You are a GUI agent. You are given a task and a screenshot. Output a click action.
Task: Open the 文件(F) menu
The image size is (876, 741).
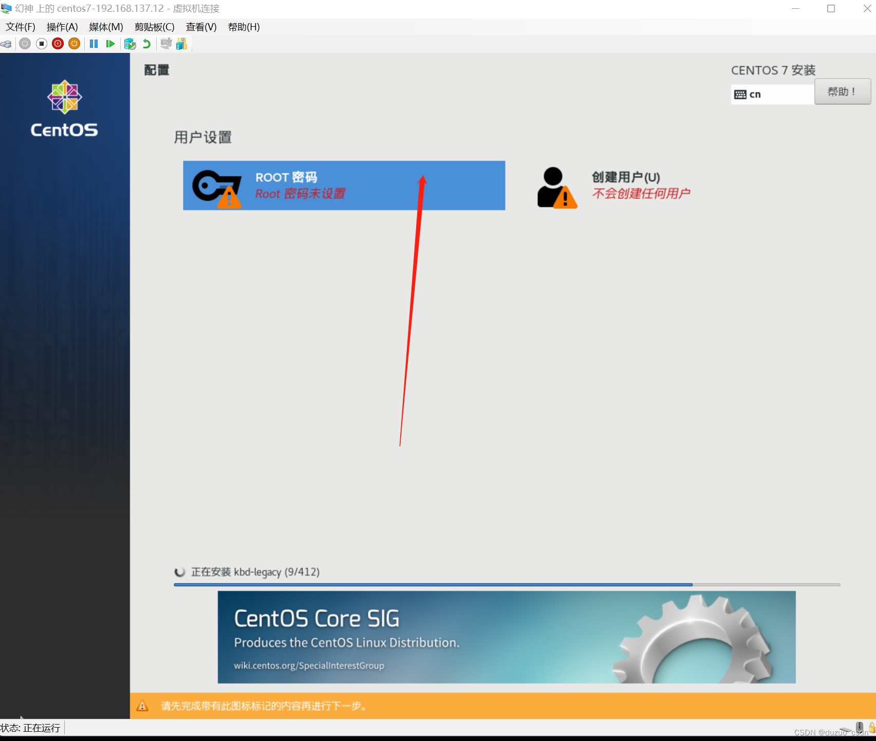click(x=21, y=27)
